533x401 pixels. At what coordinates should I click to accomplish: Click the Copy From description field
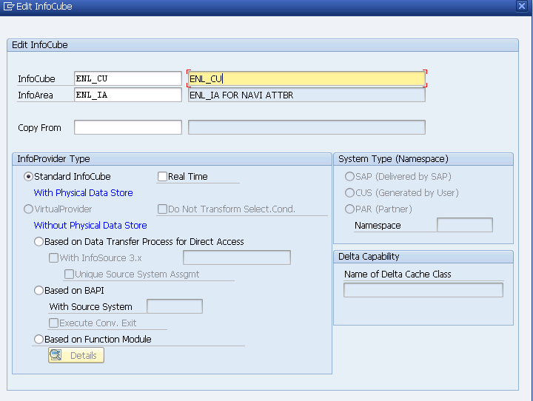306,127
